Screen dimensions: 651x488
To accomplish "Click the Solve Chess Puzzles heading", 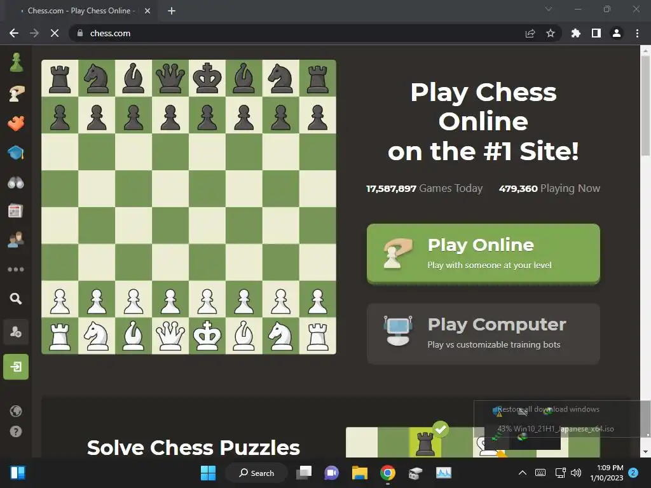I will (x=193, y=448).
